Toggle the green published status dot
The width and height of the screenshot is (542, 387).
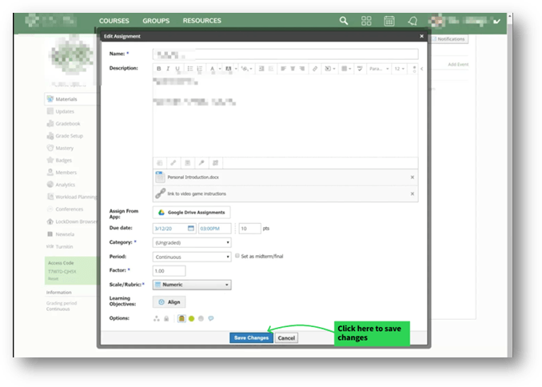(192, 318)
